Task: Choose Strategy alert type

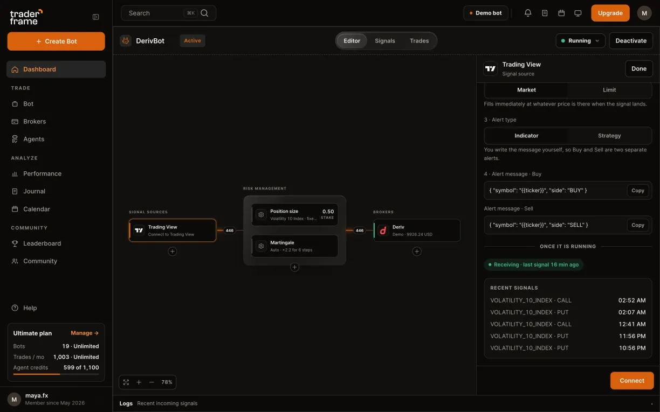Action: (609, 136)
